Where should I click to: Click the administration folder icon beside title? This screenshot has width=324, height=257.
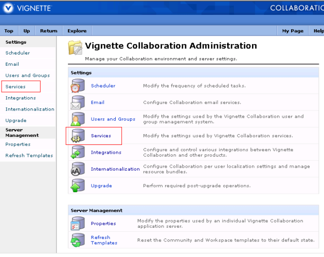click(x=75, y=48)
